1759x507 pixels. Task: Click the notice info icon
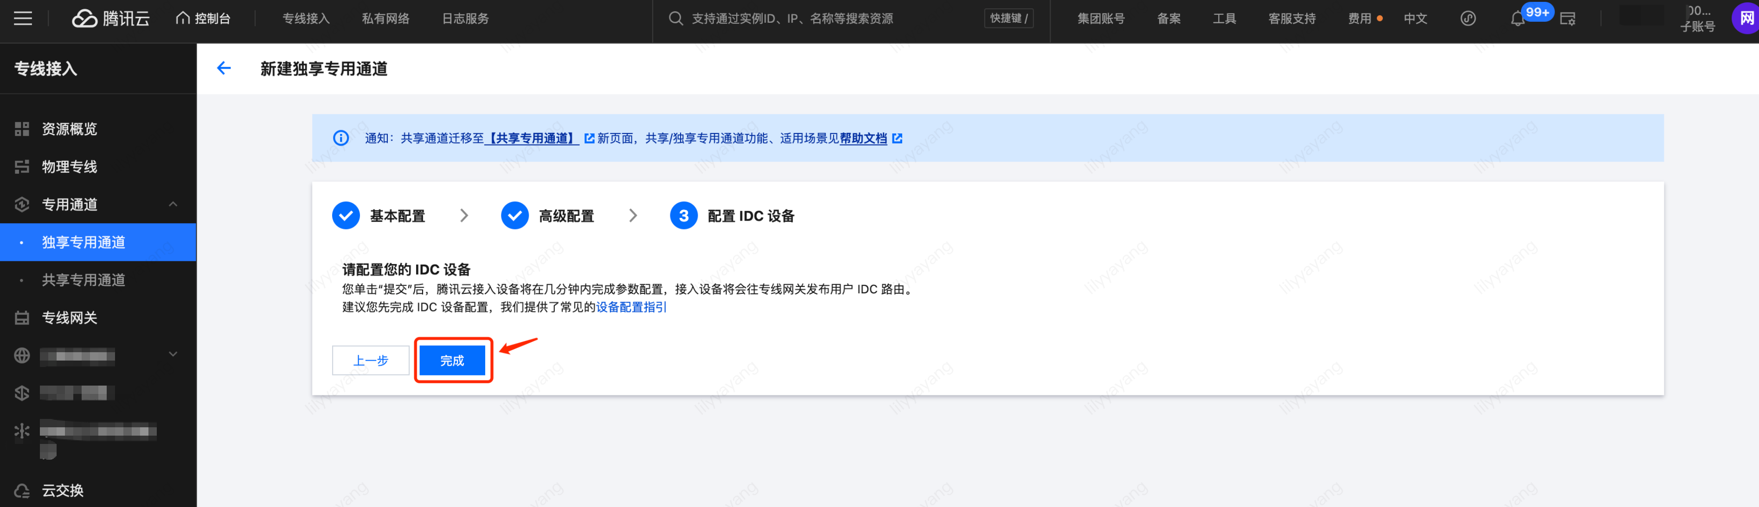click(341, 139)
